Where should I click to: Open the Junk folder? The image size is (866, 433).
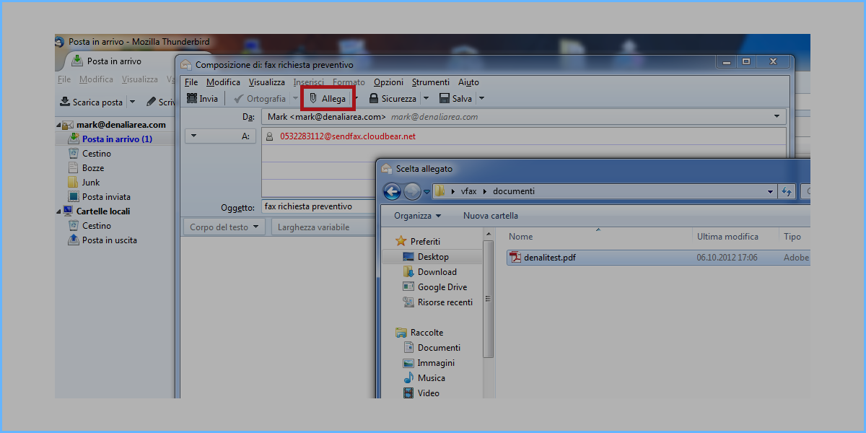point(84,183)
